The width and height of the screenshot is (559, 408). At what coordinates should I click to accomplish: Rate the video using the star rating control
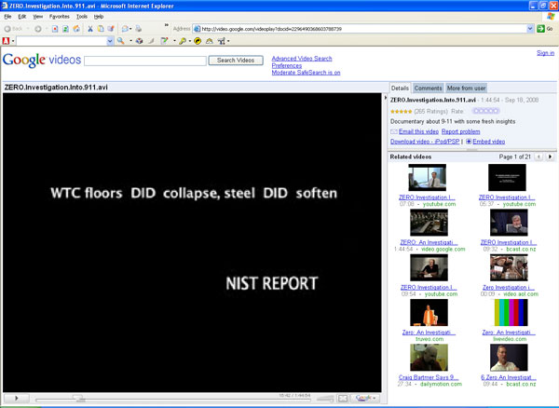484,110
